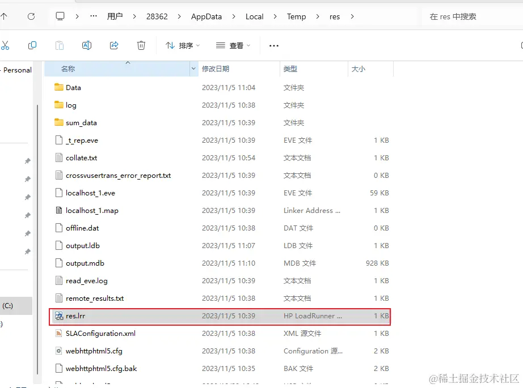Select the Data folder icon

[x=58, y=87]
